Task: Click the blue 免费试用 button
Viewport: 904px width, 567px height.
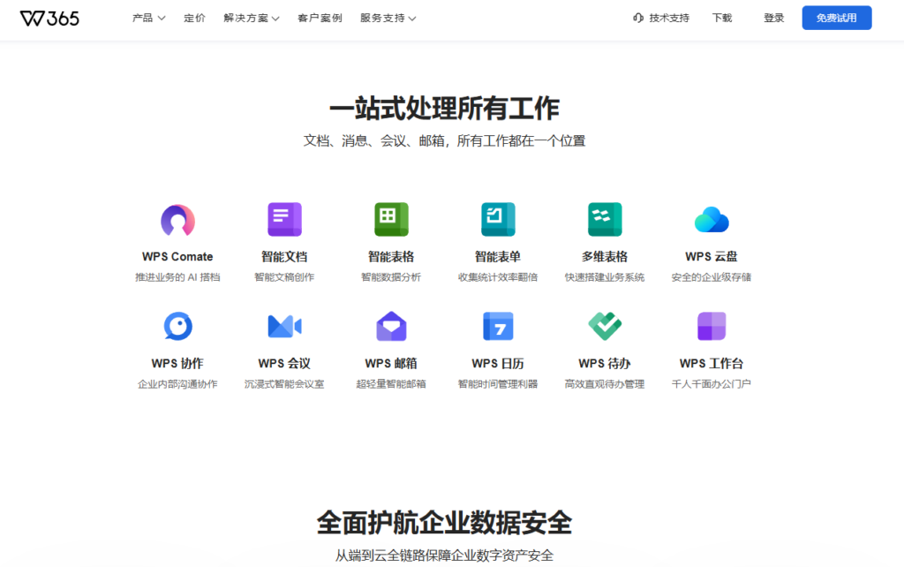Action: click(x=837, y=18)
